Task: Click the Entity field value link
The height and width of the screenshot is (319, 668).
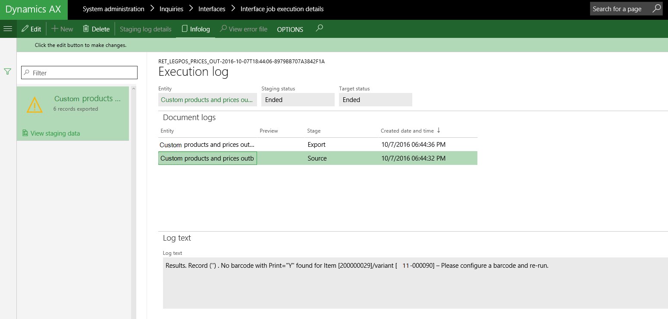Action: (207, 99)
